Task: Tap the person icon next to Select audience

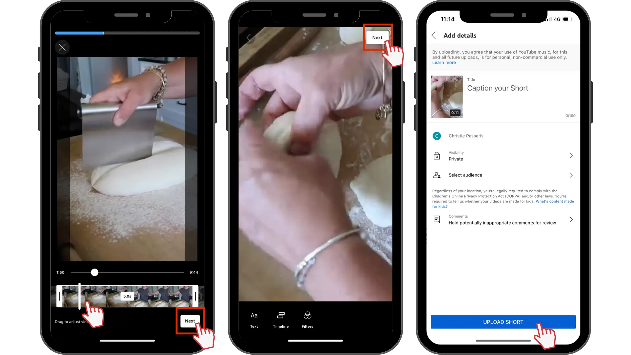Action: click(436, 175)
